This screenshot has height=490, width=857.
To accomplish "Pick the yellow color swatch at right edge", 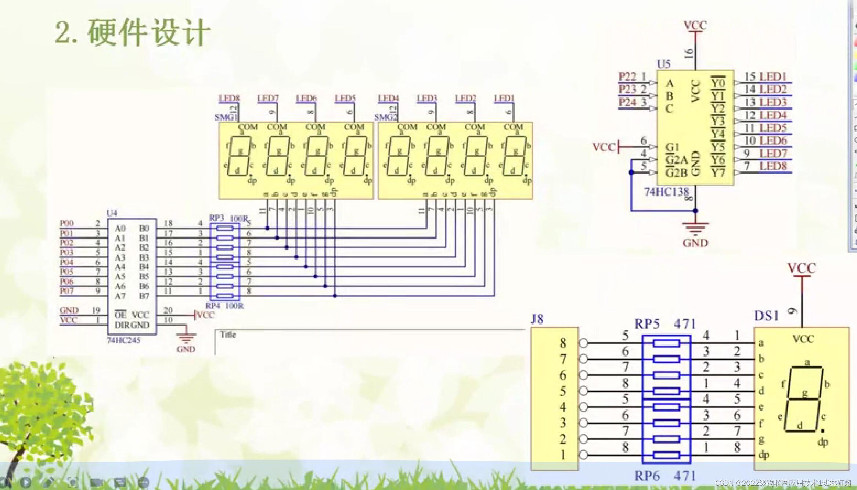I will pyautogui.click(x=856, y=55).
